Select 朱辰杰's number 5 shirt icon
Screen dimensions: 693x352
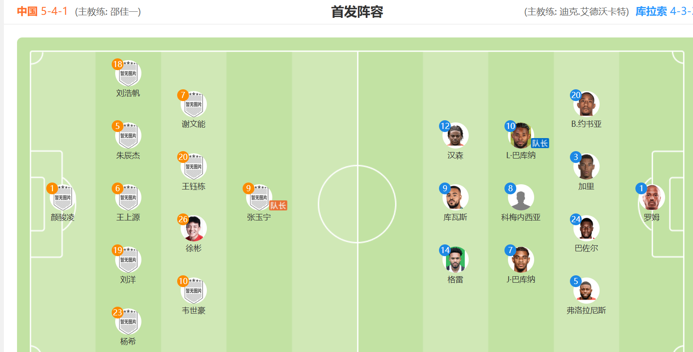(128, 136)
